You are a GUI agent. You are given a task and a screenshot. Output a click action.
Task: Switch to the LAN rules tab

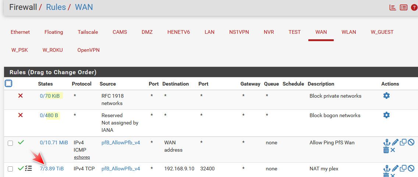pos(209,32)
